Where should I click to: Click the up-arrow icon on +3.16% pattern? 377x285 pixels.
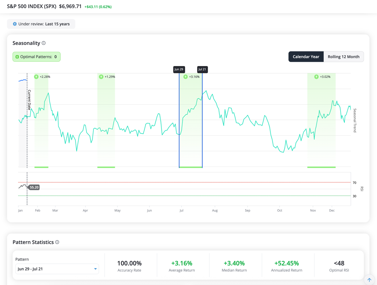pos(186,77)
